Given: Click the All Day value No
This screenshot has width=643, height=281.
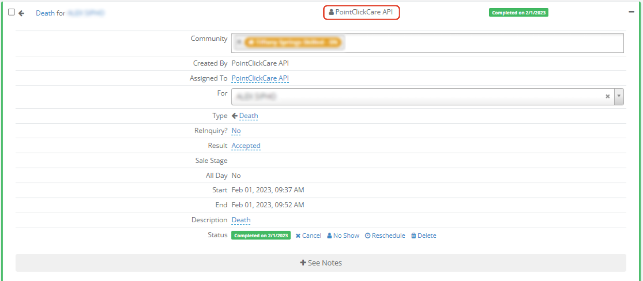Looking at the screenshot, I should click(236, 176).
